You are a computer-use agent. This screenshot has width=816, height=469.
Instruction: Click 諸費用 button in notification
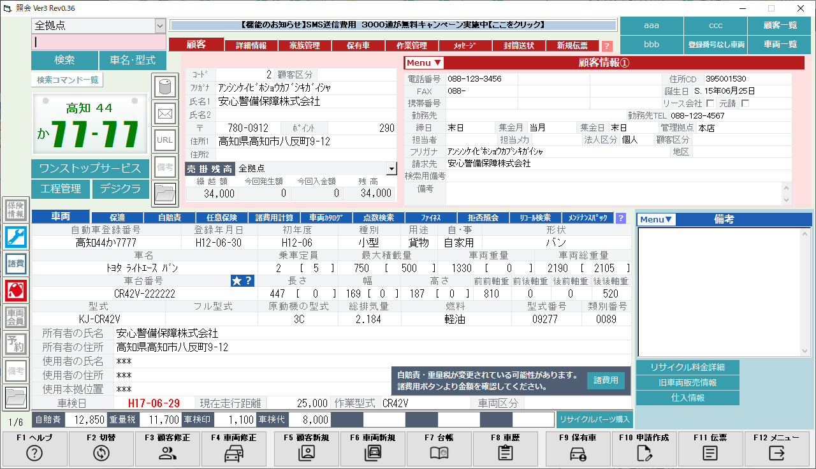click(x=606, y=380)
